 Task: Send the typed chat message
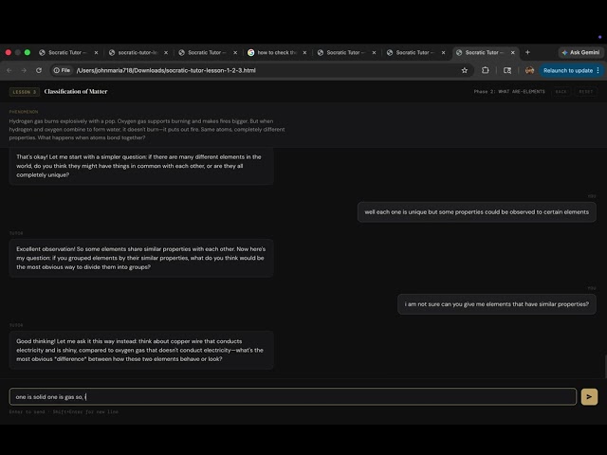click(x=589, y=396)
